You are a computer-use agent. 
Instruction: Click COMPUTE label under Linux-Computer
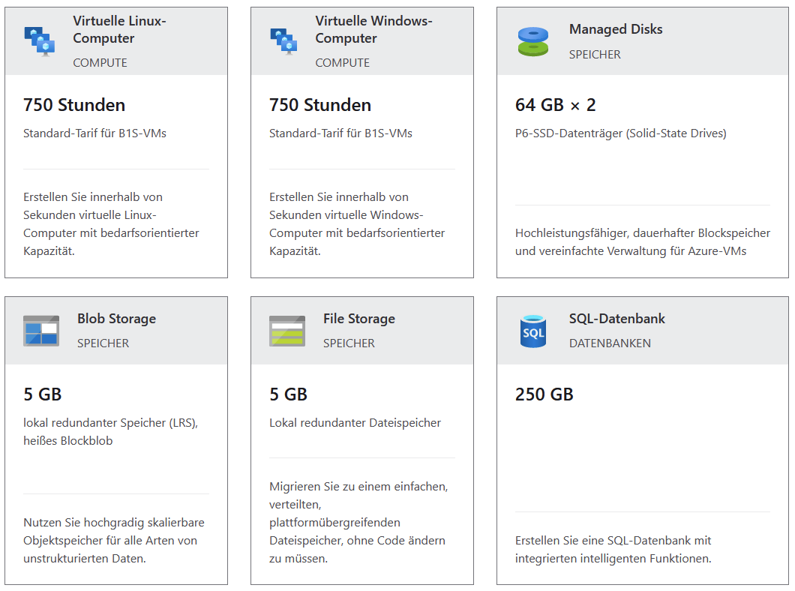(100, 63)
